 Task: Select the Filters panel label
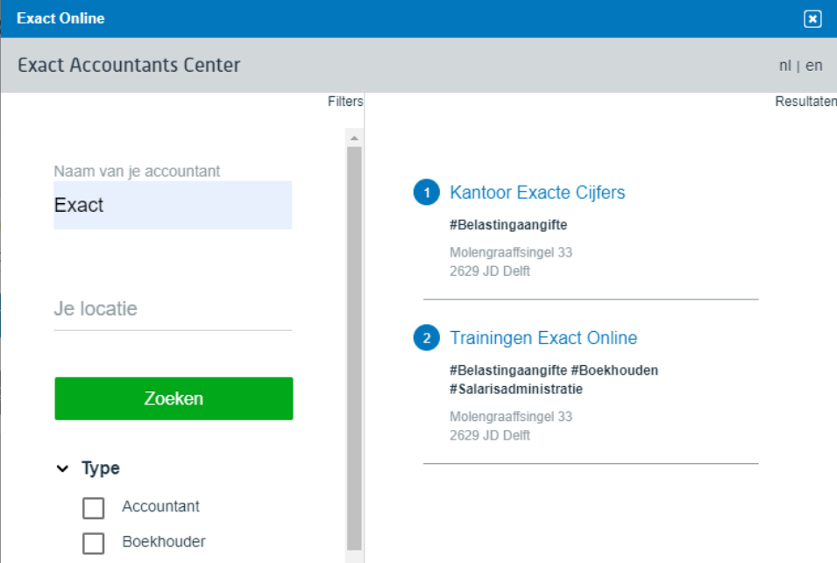pyautogui.click(x=345, y=102)
